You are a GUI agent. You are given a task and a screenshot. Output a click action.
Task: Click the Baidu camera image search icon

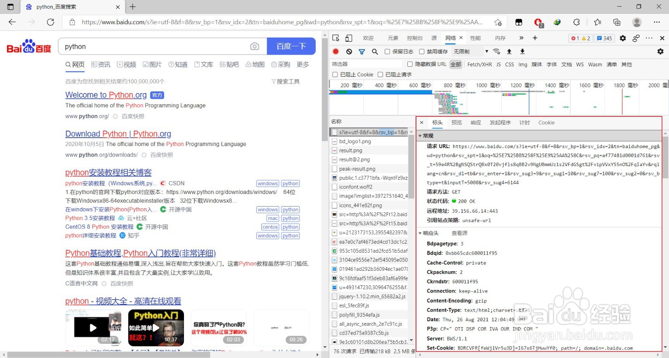click(255, 46)
